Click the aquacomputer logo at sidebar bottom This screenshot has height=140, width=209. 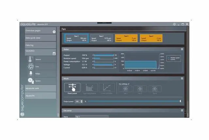22,114
